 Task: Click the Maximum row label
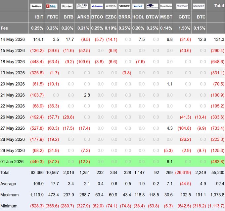coord(10,195)
